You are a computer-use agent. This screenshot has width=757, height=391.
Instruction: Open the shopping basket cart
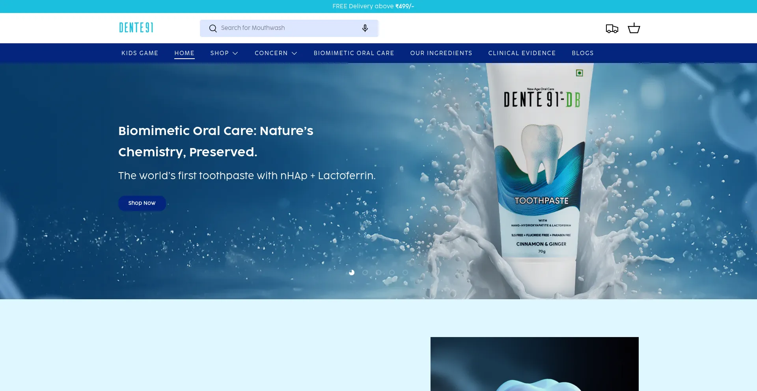(634, 28)
